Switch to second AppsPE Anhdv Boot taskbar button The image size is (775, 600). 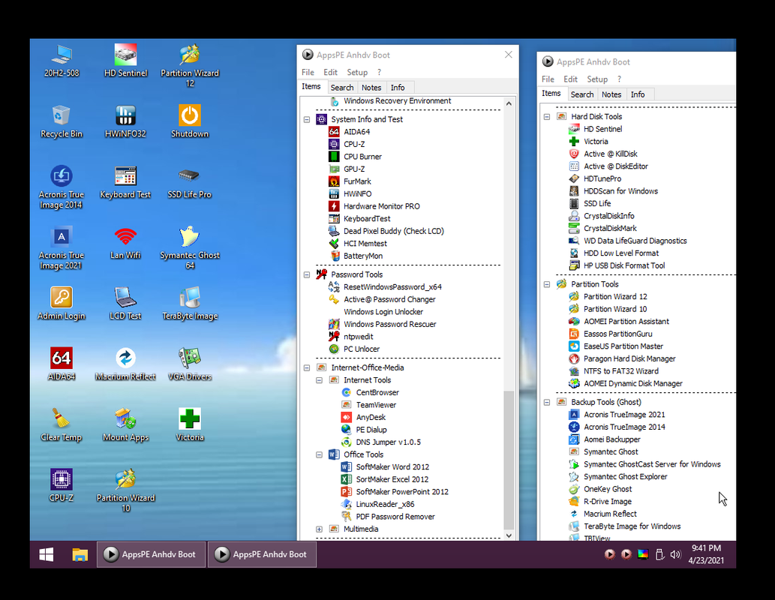point(262,554)
